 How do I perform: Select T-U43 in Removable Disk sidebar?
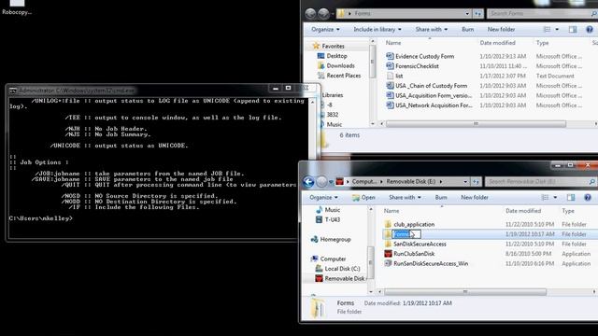click(x=333, y=220)
